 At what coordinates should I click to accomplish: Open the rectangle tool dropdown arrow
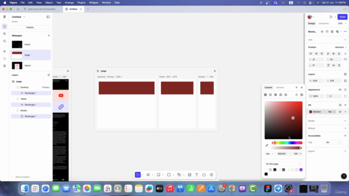coord(173,175)
